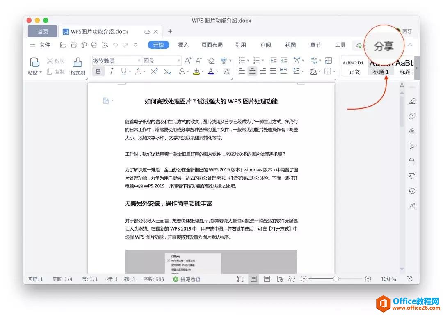The image size is (443, 315).
Task: Apply superscript with the X² icon
Action: click(154, 71)
